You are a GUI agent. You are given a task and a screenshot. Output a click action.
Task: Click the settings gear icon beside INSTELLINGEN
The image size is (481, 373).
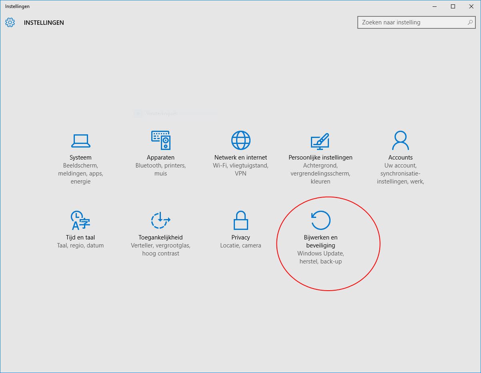(10, 22)
